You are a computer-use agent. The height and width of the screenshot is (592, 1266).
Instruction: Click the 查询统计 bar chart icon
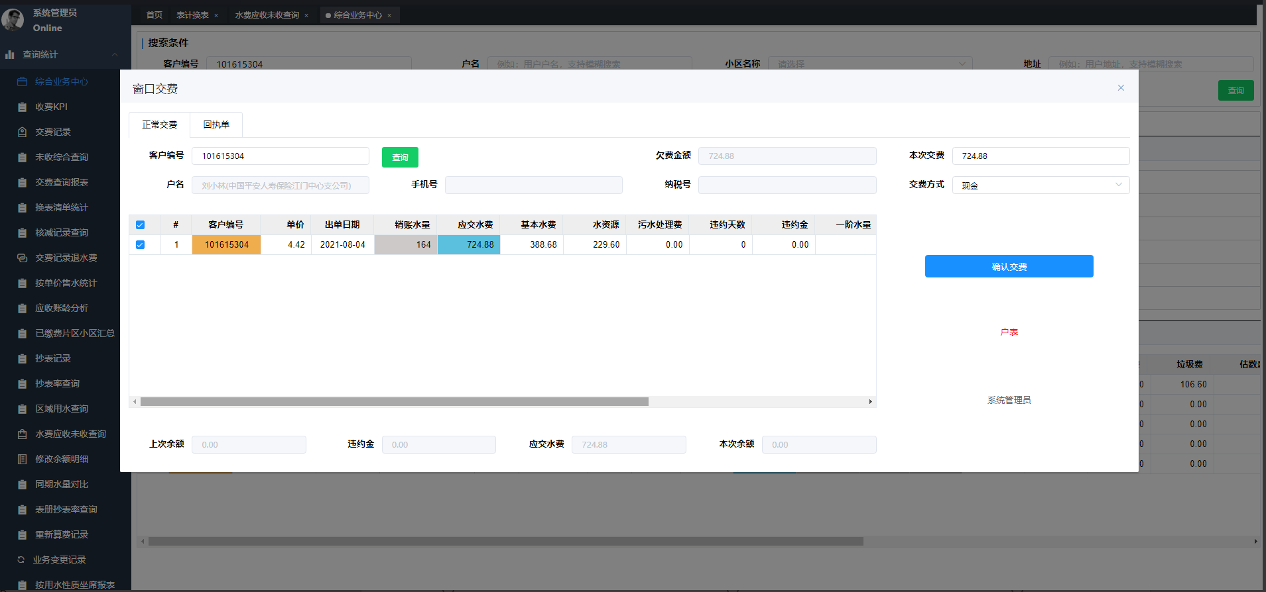click(10, 55)
